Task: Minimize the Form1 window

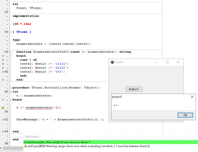Action: 157,62
